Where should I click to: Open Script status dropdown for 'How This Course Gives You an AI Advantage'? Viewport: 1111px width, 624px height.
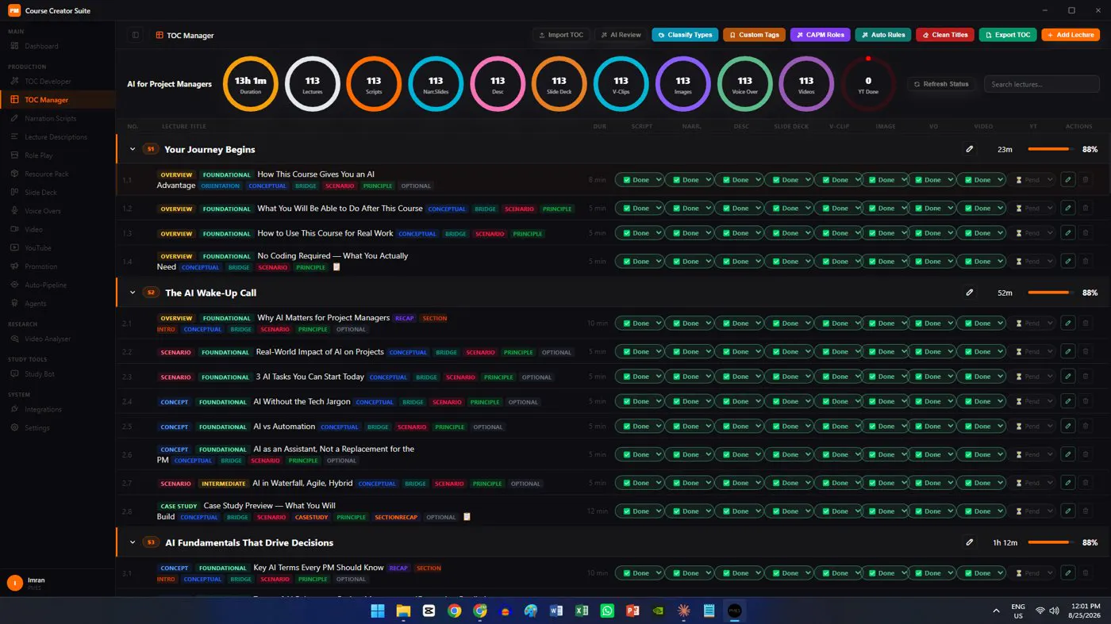[x=640, y=180]
